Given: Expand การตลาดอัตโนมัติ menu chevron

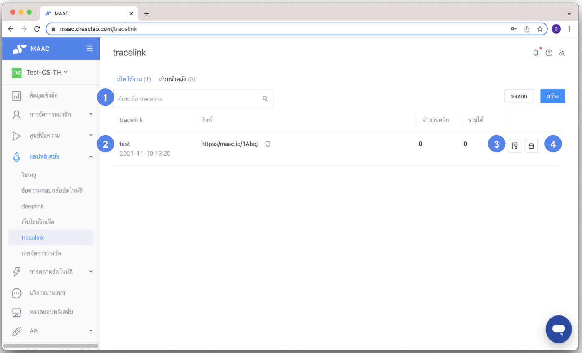Looking at the screenshot, I should click(x=91, y=271).
